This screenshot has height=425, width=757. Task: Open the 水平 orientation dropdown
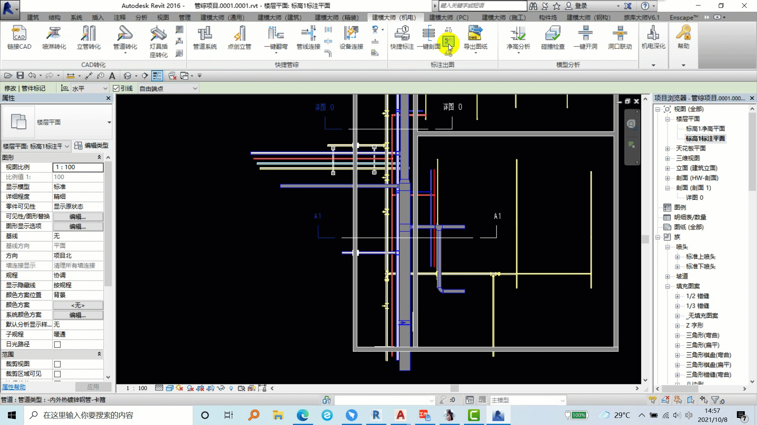89,89
